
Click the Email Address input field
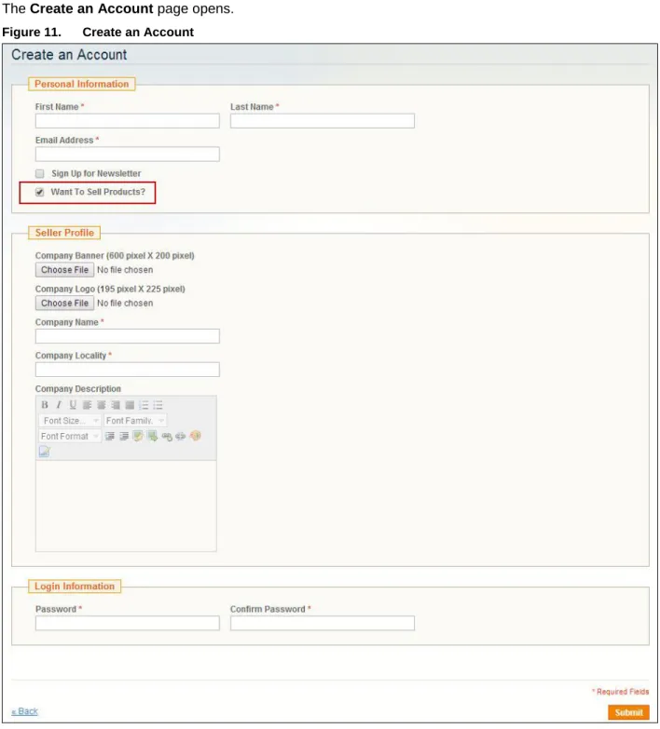(x=127, y=155)
